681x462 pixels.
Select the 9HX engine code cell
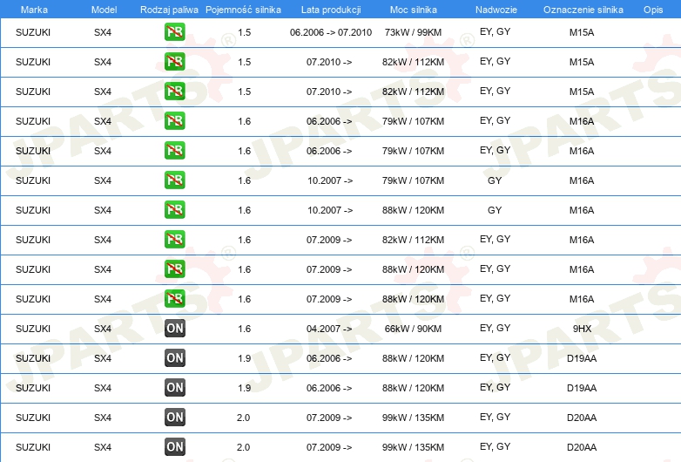click(582, 329)
